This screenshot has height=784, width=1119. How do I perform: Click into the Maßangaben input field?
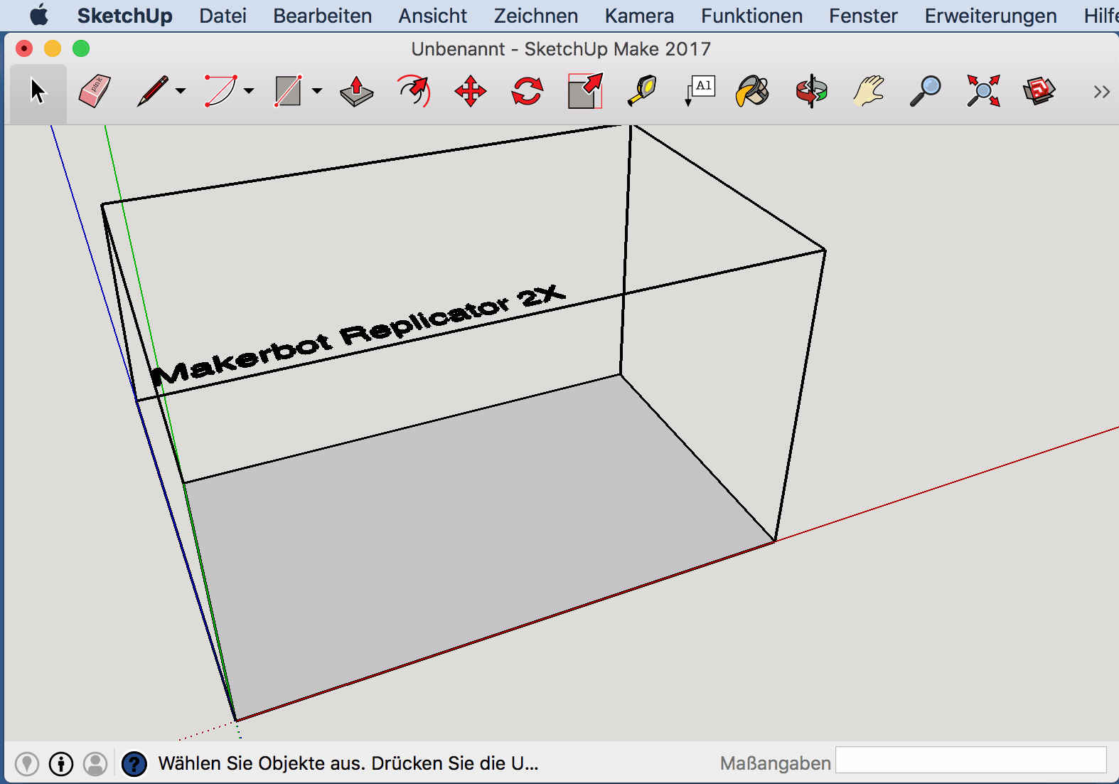(x=971, y=760)
